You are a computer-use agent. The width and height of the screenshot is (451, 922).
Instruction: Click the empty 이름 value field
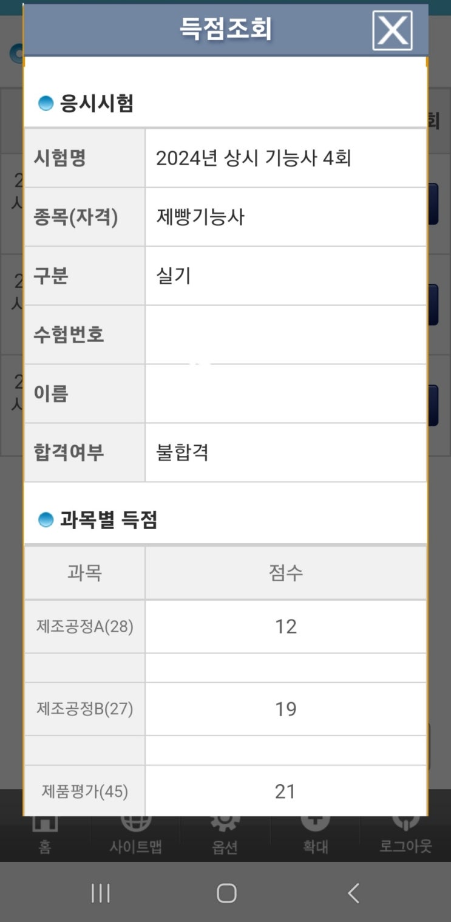pyautogui.click(x=285, y=394)
